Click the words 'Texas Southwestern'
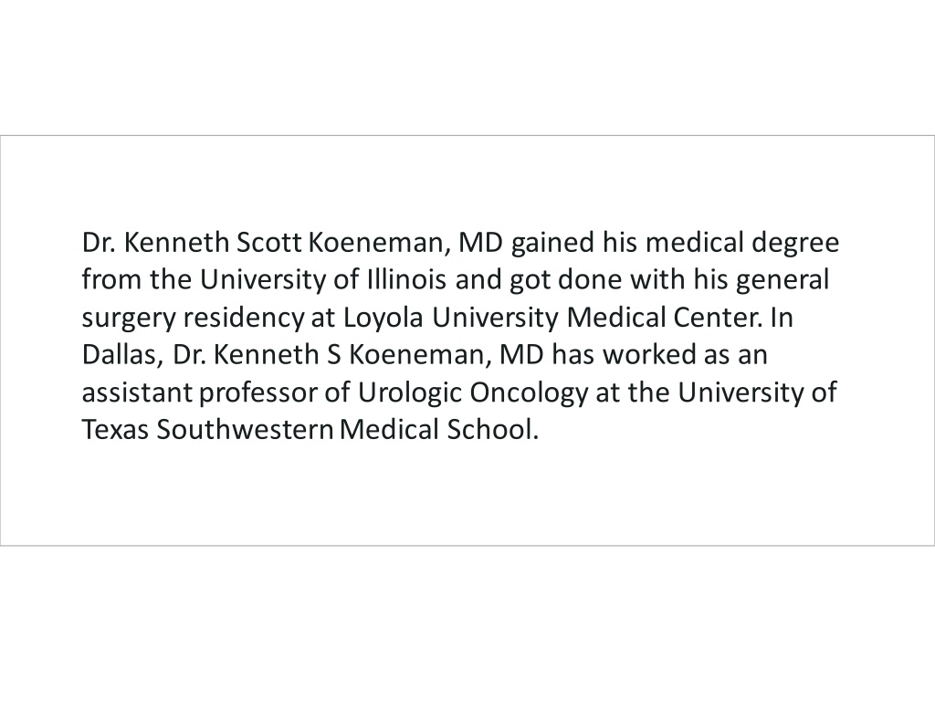Viewport: 935px width, 701px height. point(207,429)
